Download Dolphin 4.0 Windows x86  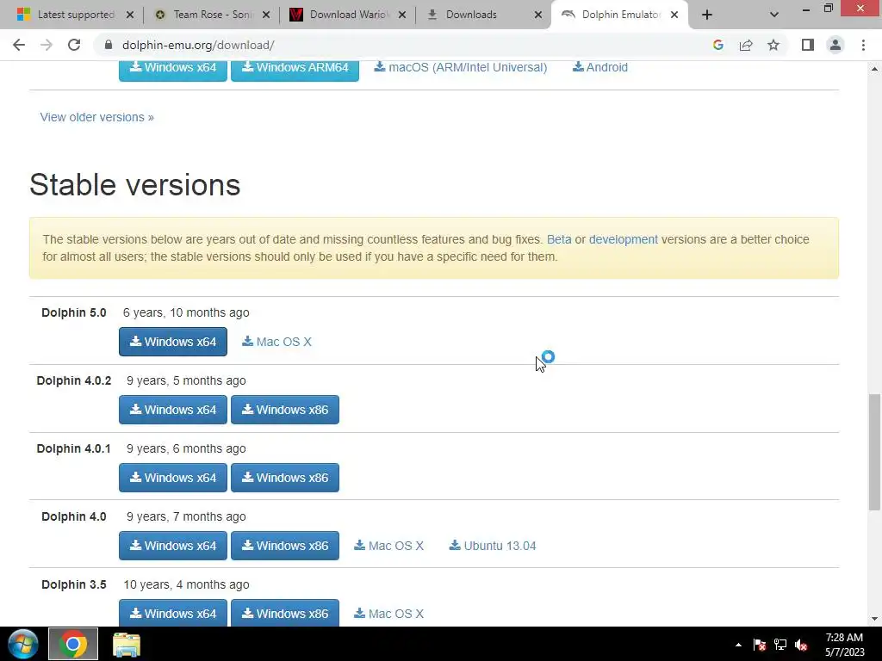pos(284,546)
